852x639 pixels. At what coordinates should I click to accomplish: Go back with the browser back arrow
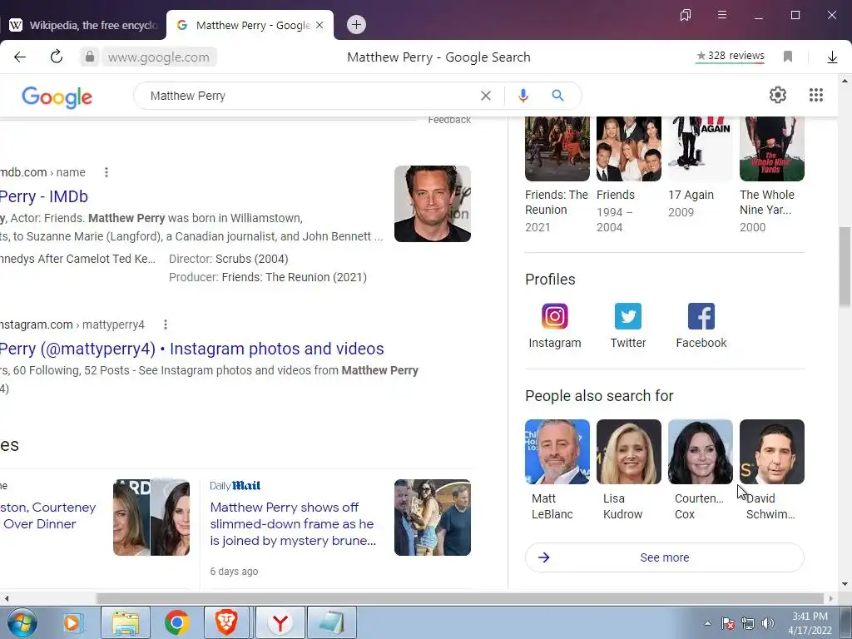20,57
